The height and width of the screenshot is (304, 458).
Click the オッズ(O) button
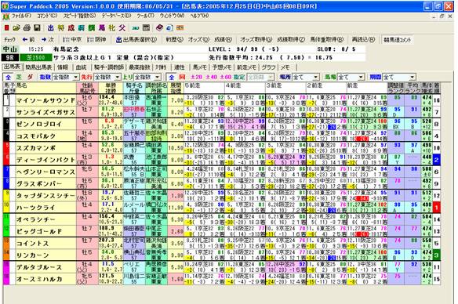point(198,39)
